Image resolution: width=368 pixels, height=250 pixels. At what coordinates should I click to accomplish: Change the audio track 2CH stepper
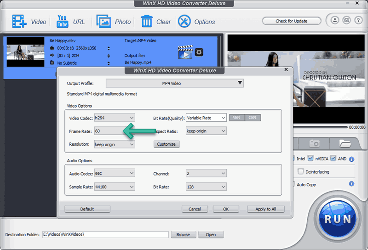(x=109, y=56)
